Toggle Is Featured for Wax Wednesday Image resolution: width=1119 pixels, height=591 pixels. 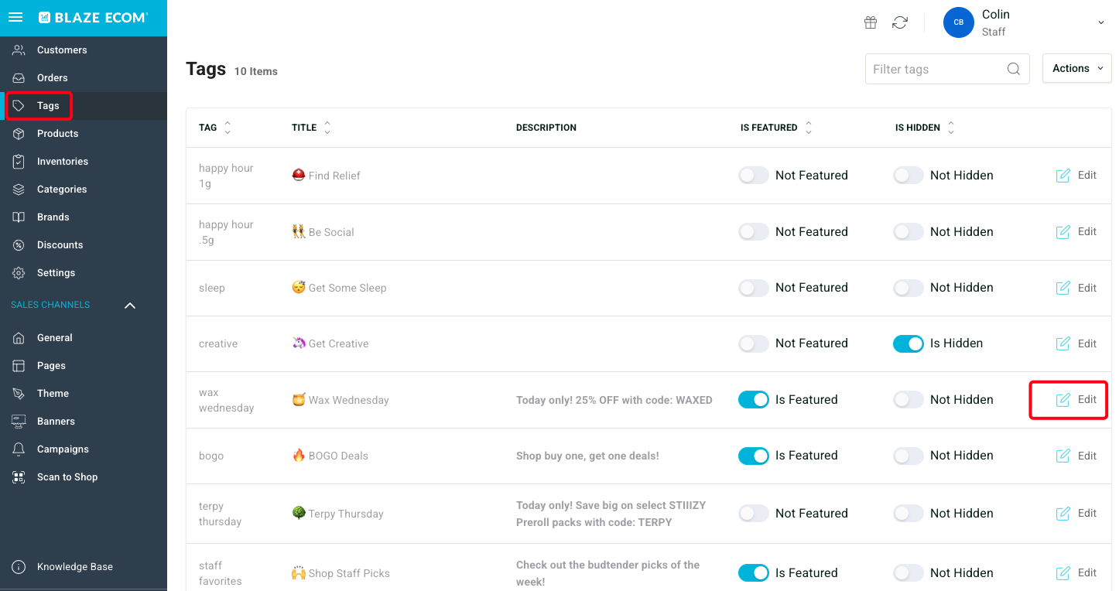tap(754, 399)
